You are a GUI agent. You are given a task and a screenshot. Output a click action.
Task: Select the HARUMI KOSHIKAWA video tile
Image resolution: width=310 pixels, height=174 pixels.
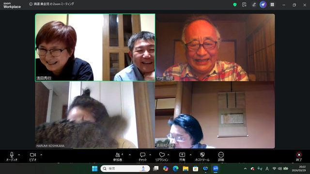point(95,115)
